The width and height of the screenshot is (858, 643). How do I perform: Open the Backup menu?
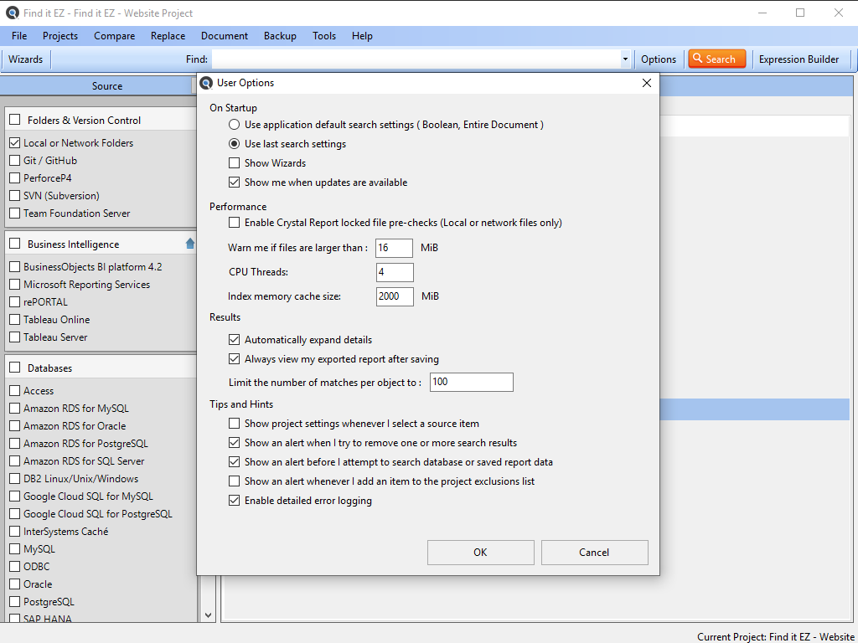[x=280, y=36]
